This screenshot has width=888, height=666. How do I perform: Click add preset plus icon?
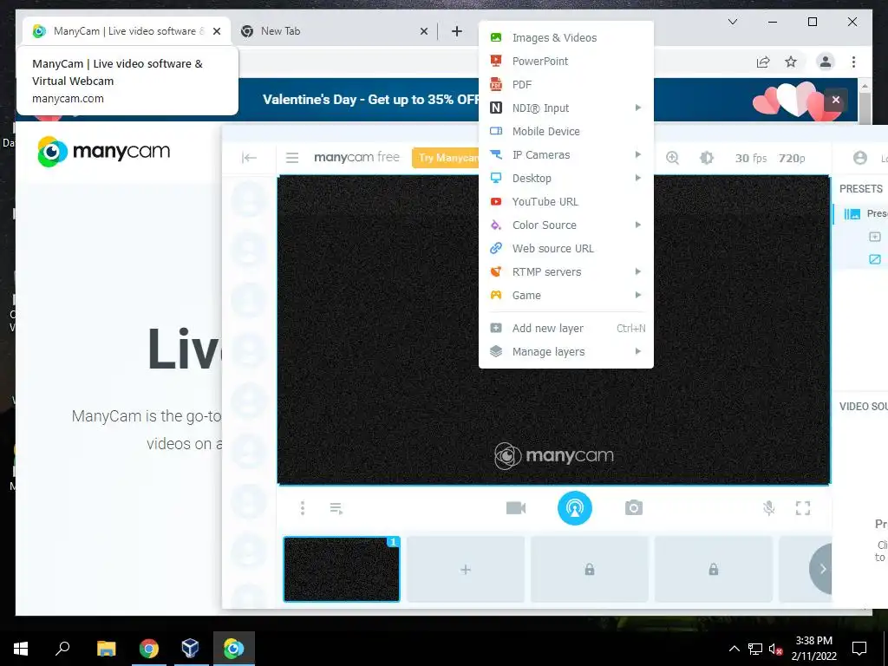pos(875,237)
